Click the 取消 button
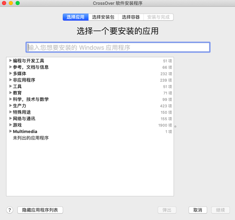This screenshot has width=235, height=220. 198,210
